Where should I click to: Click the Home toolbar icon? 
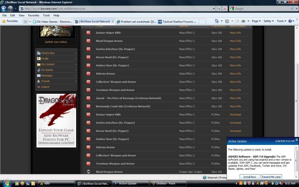coord(217,21)
